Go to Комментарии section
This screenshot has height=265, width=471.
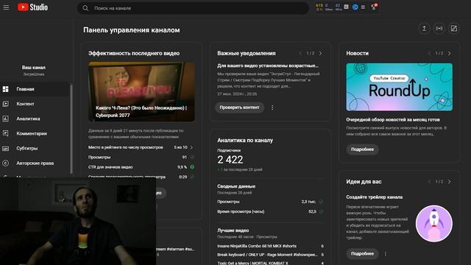click(x=34, y=133)
